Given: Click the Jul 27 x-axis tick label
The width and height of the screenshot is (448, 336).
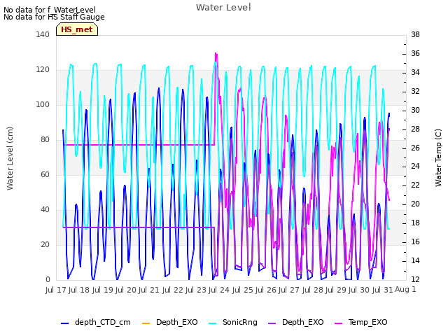Looking at the screenshot, I should click(289, 290).
